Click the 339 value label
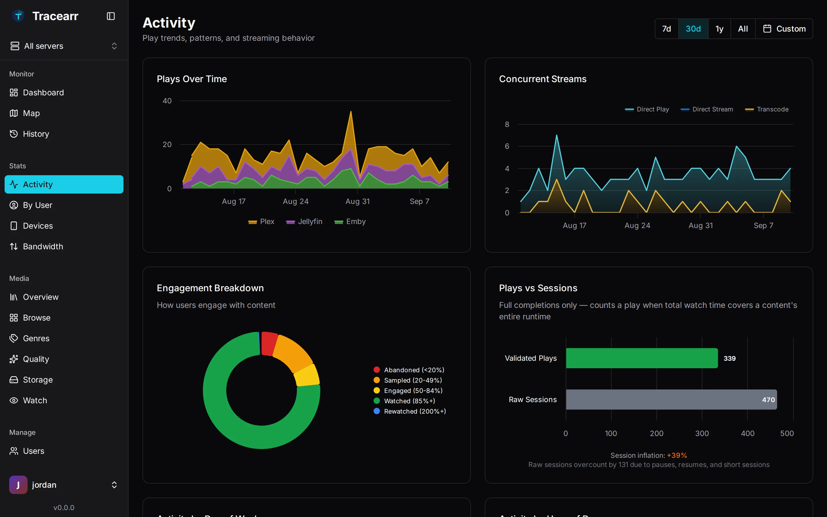The width and height of the screenshot is (827, 517). [x=730, y=358]
